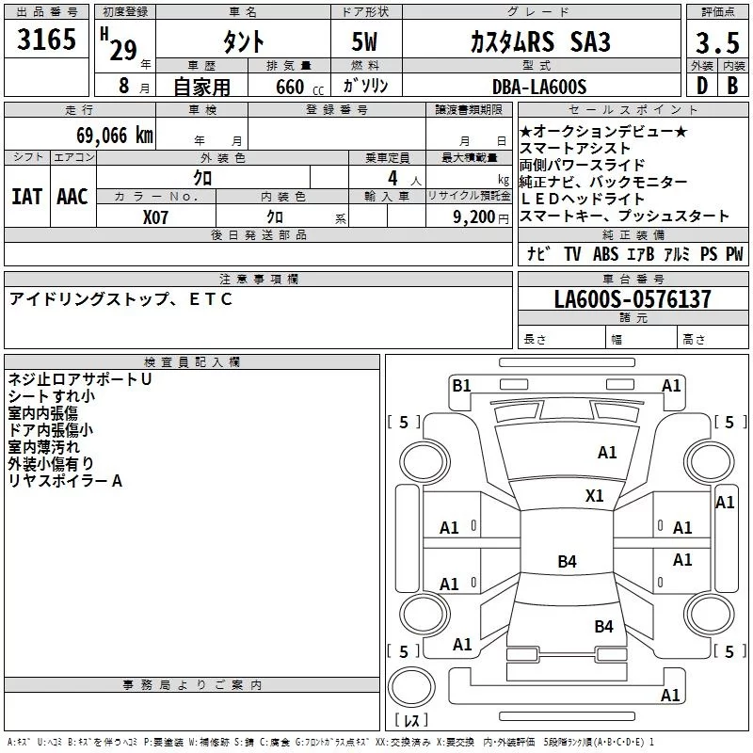The image size is (753, 753).
Task: Click the lot number 3165
Action: [46, 40]
